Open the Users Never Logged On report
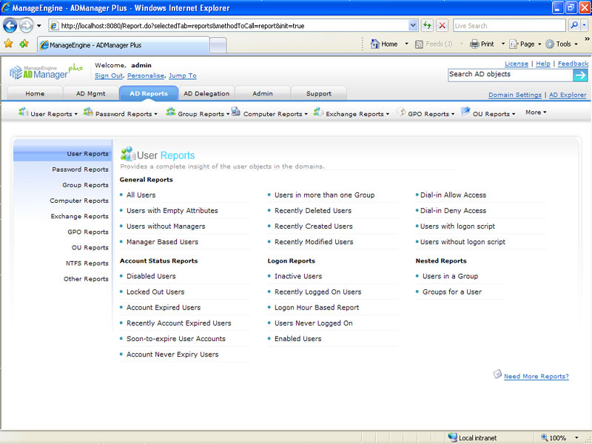592x444 pixels. (313, 323)
